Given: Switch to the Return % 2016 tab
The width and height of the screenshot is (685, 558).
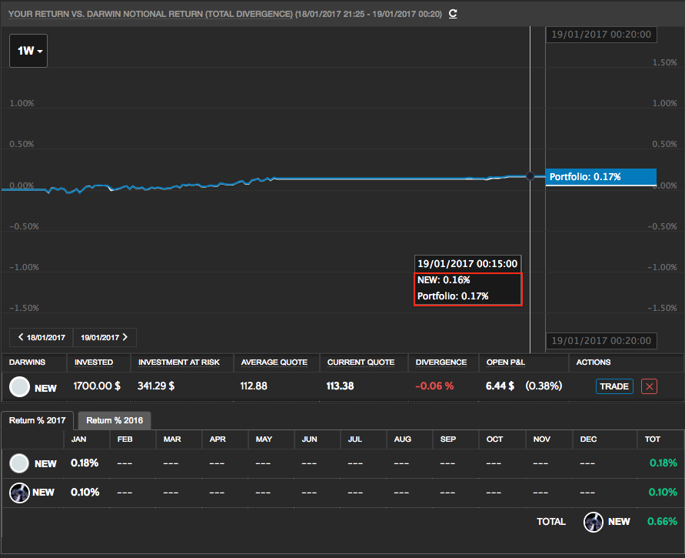Looking at the screenshot, I should [114, 420].
